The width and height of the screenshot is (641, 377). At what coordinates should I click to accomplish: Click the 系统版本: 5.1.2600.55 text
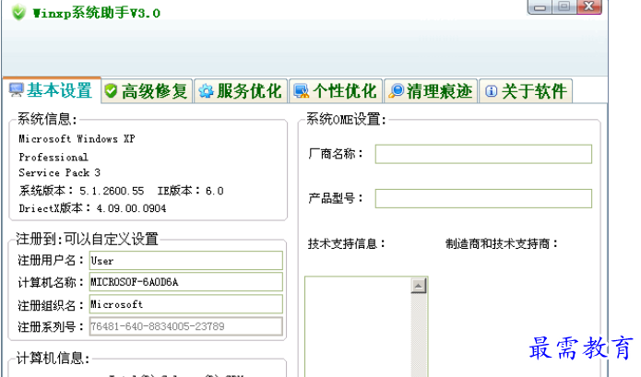tap(81, 191)
